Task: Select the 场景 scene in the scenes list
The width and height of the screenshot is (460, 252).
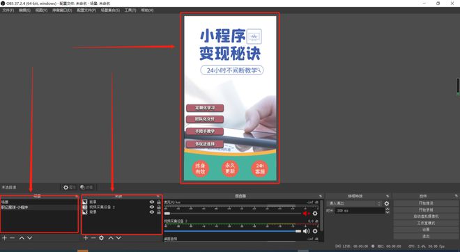Action: click(x=39, y=202)
